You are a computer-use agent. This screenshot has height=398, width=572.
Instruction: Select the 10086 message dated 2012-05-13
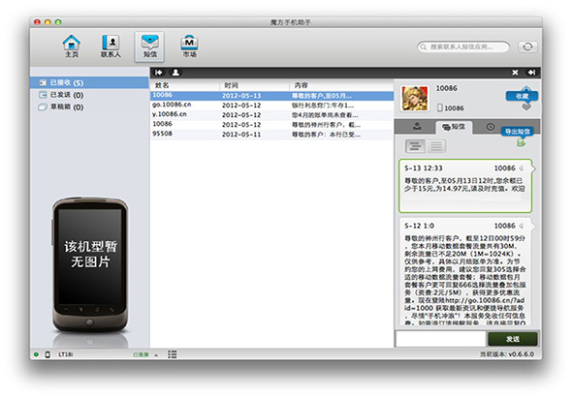[x=271, y=96]
